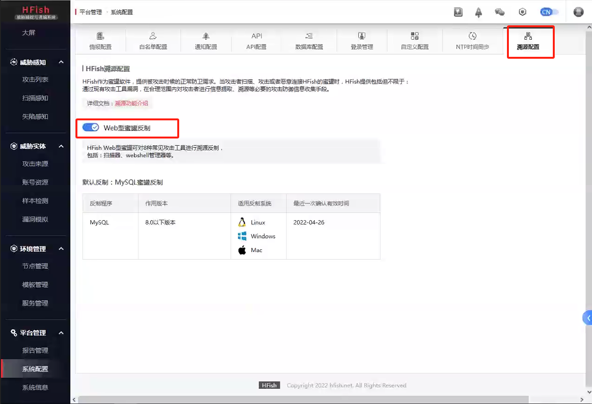
Task: Open the NTP时间同步 tab
Action: 473,42
